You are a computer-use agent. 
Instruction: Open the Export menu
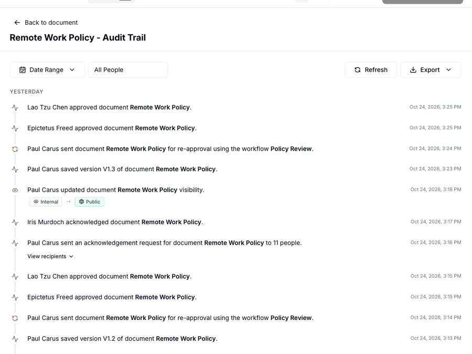(431, 70)
